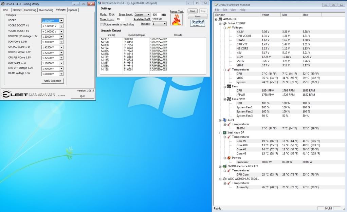Collapse the ACPI node
This screenshot has width=347, height=212.
point(220,120)
